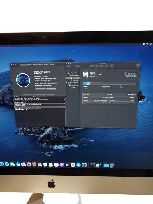Click the Wi-Fi menu bar icon

pyautogui.click(x=147, y=44)
